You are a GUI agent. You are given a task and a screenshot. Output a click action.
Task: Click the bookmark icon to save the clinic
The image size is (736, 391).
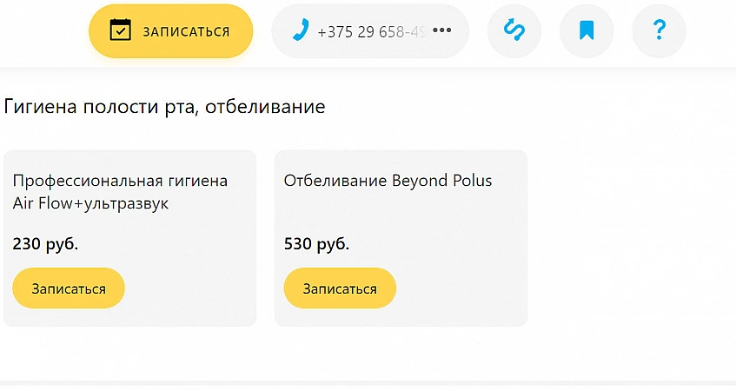click(x=587, y=30)
